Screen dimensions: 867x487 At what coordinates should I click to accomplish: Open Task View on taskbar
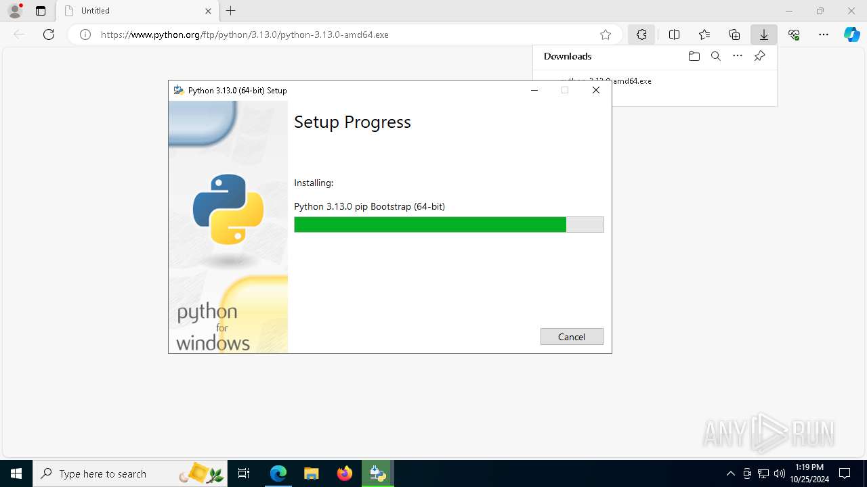(x=244, y=473)
